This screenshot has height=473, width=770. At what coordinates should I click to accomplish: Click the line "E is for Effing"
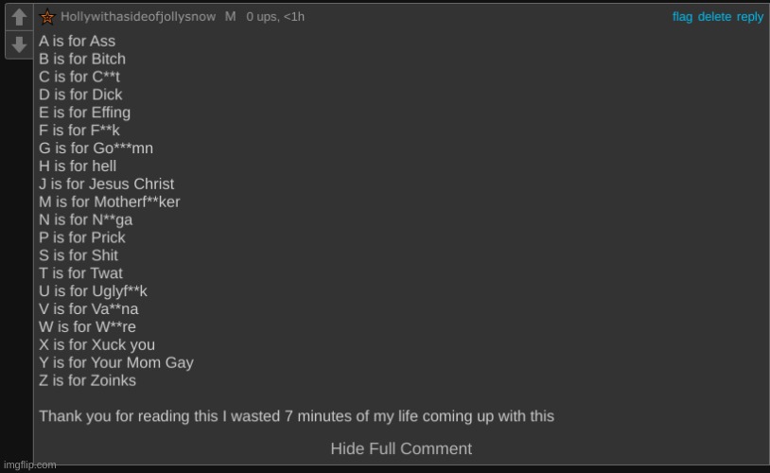click(x=84, y=112)
